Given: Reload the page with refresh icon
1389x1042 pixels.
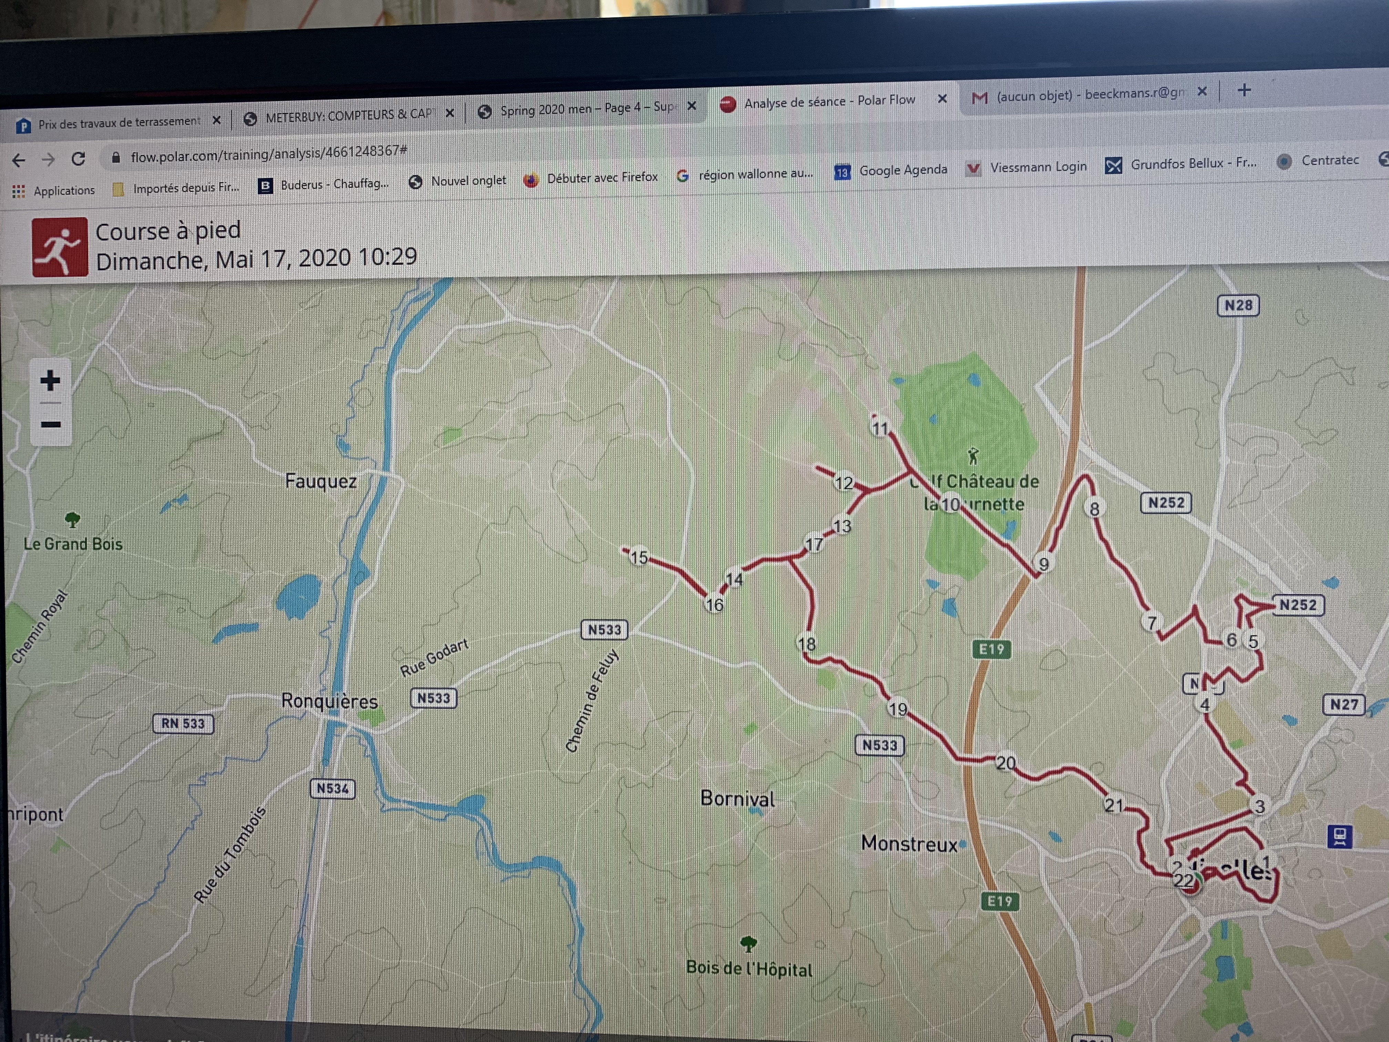Looking at the screenshot, I should coord(79,158).
